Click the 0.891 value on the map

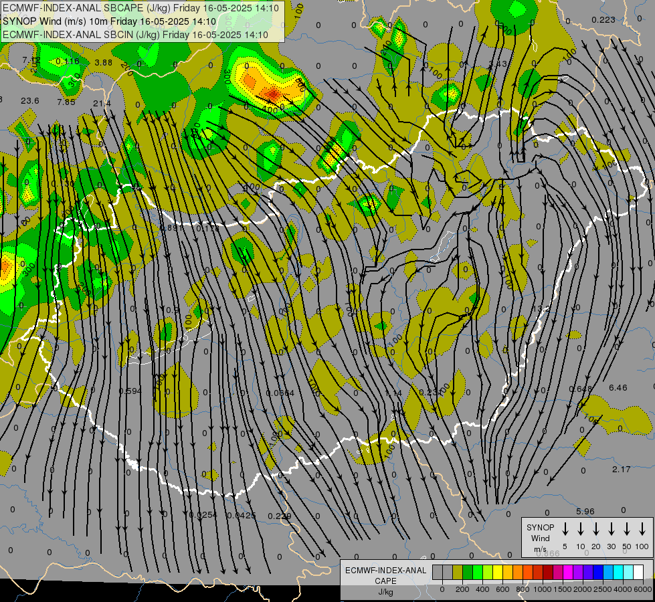(x=171, y=227)
